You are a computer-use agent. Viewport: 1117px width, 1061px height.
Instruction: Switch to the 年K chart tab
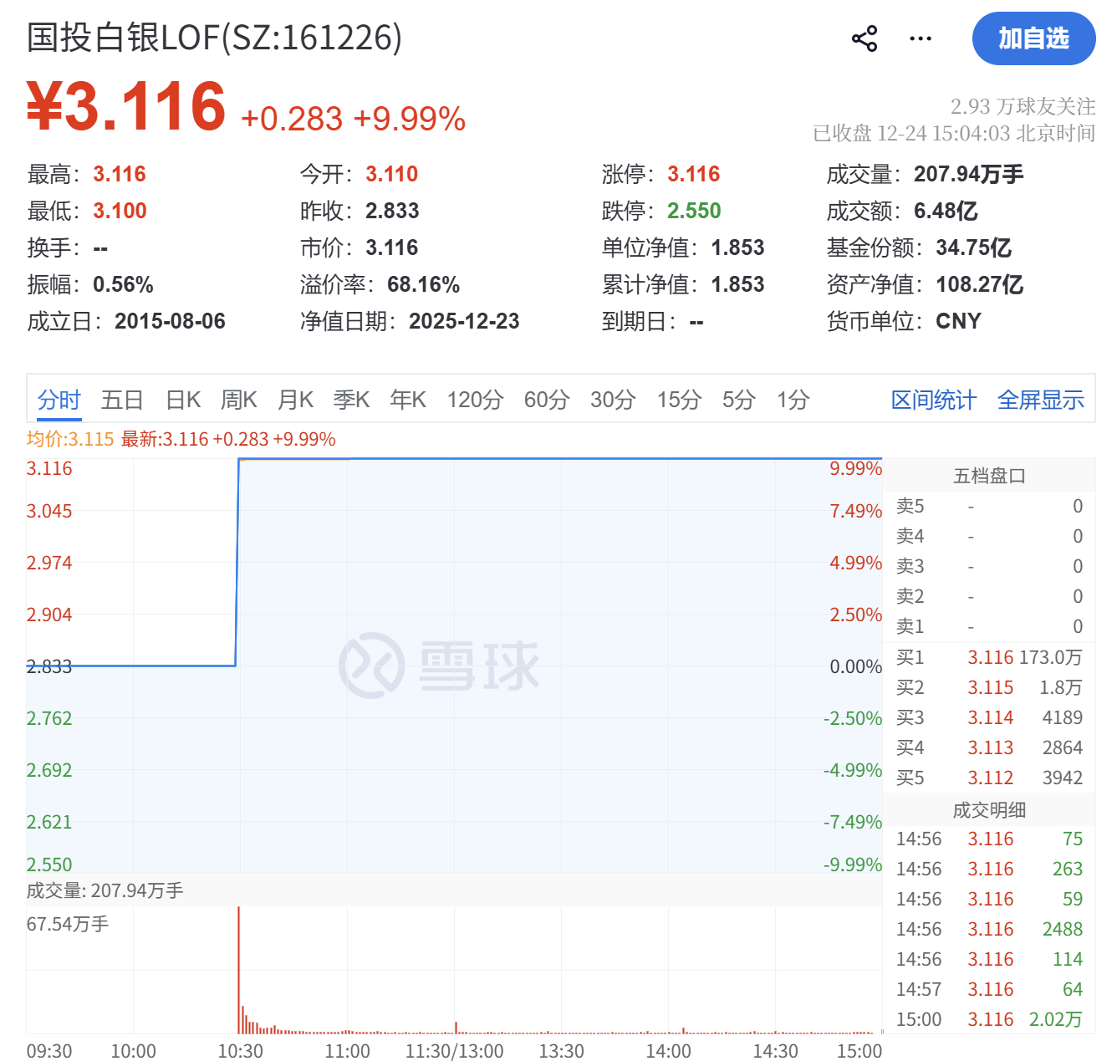tap(408, 400)
